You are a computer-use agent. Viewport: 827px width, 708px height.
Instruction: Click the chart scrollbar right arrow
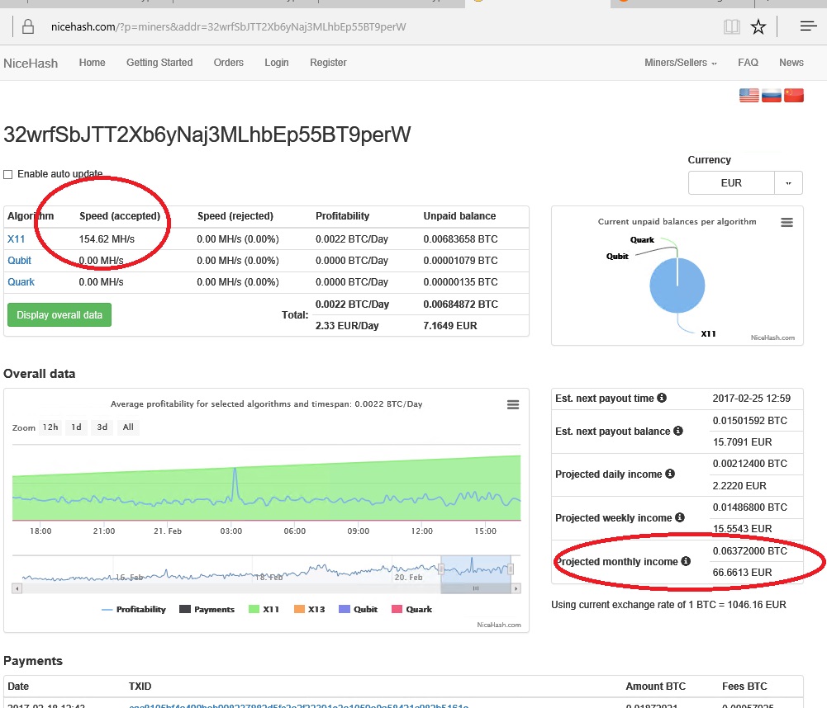click(x=516, y=588)
